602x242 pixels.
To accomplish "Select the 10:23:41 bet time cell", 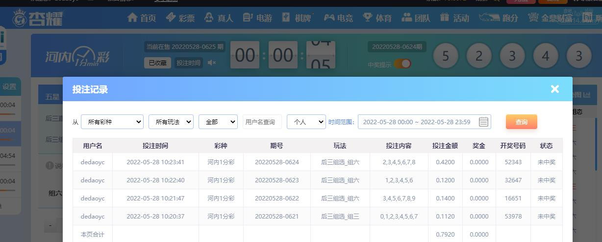I will [155, 162].
